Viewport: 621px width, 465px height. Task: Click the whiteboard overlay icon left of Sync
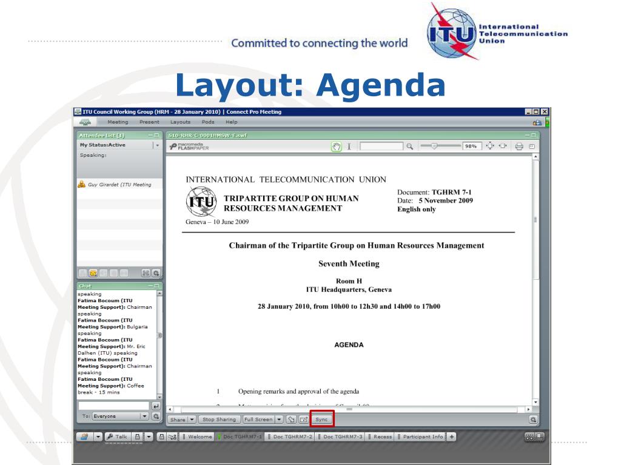(304, 420)
